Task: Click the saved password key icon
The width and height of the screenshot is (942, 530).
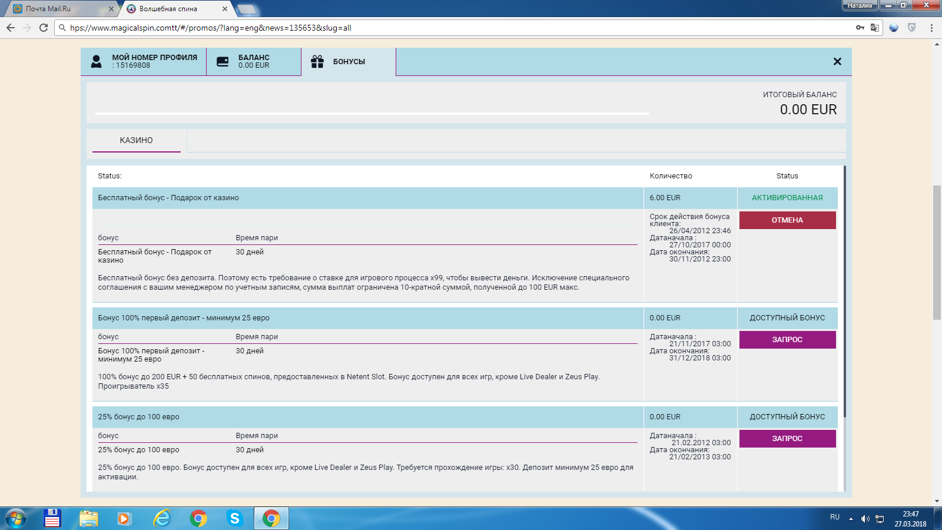Action: click(x=860, y=28)
